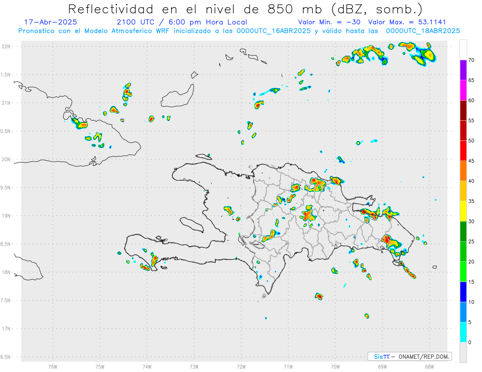Pick the bright red 45–50 dBZ colorbar segment
This screenshot has height=372, width=482.
[463, 151]
